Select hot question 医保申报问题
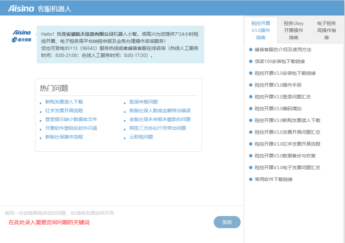The height and width of the screenshot is (243, 345). click(x=143, y=102)
